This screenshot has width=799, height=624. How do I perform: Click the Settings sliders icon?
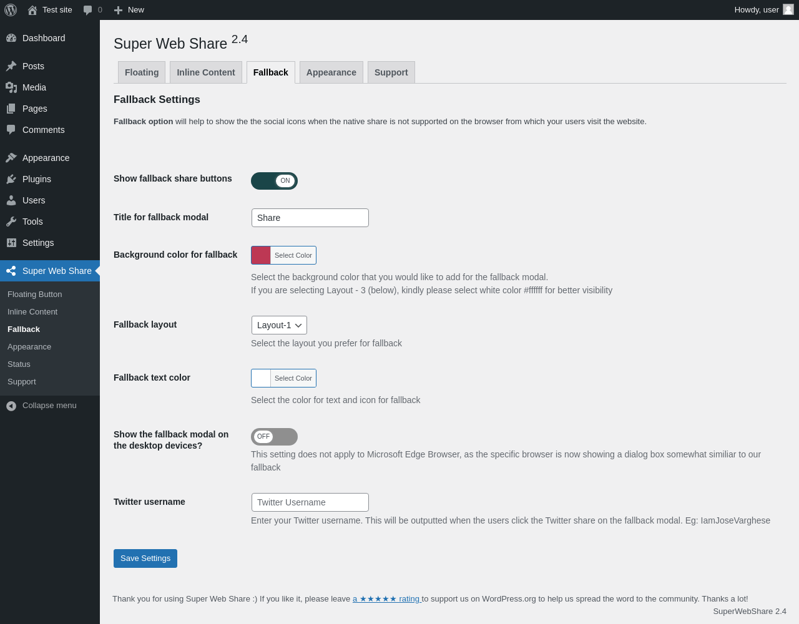(11, 243)
